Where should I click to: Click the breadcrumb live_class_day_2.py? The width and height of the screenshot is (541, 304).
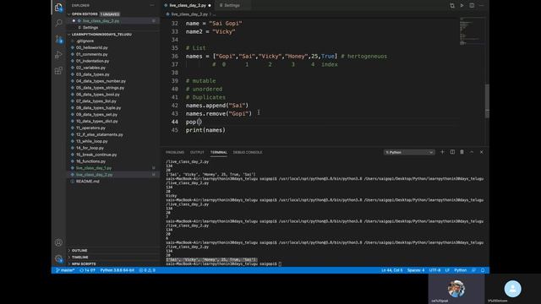click(x=189, y=14)
